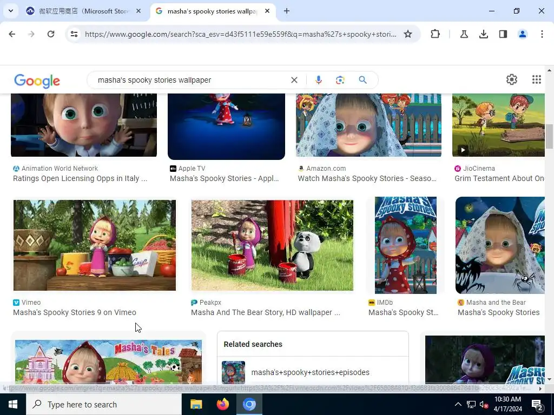Open the Amazon.com Masha image result

368,125
